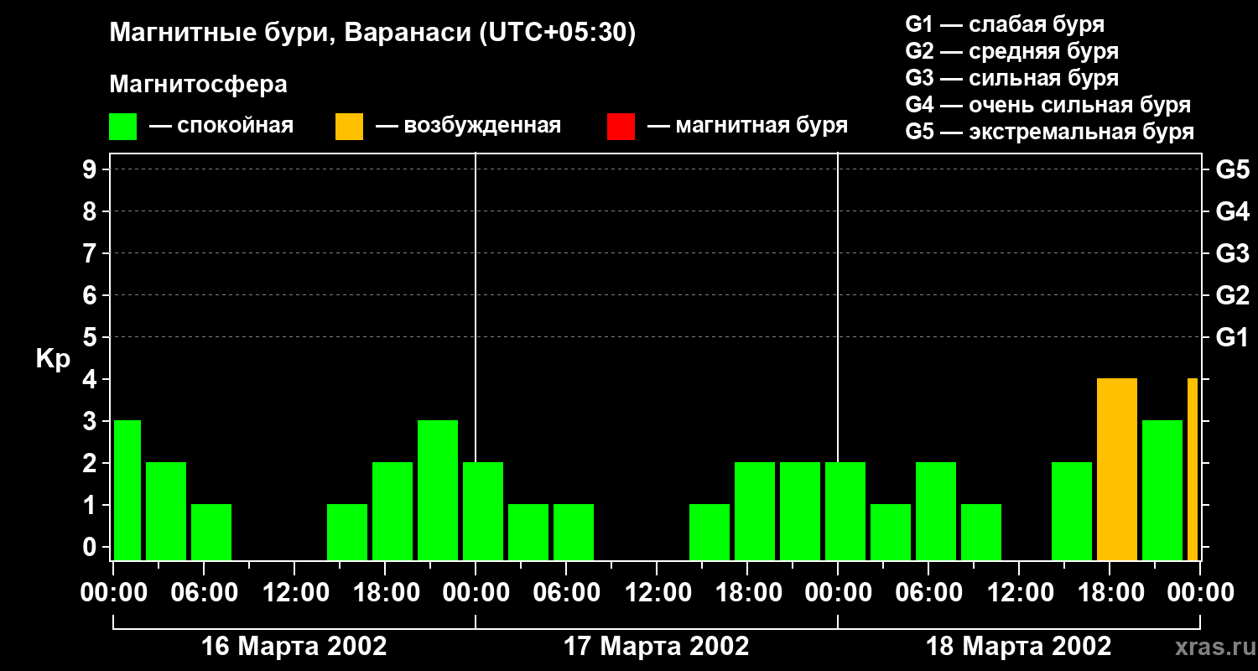
Task: Select the '— возбужденная' legend label
Action: [x=468, y=126]
